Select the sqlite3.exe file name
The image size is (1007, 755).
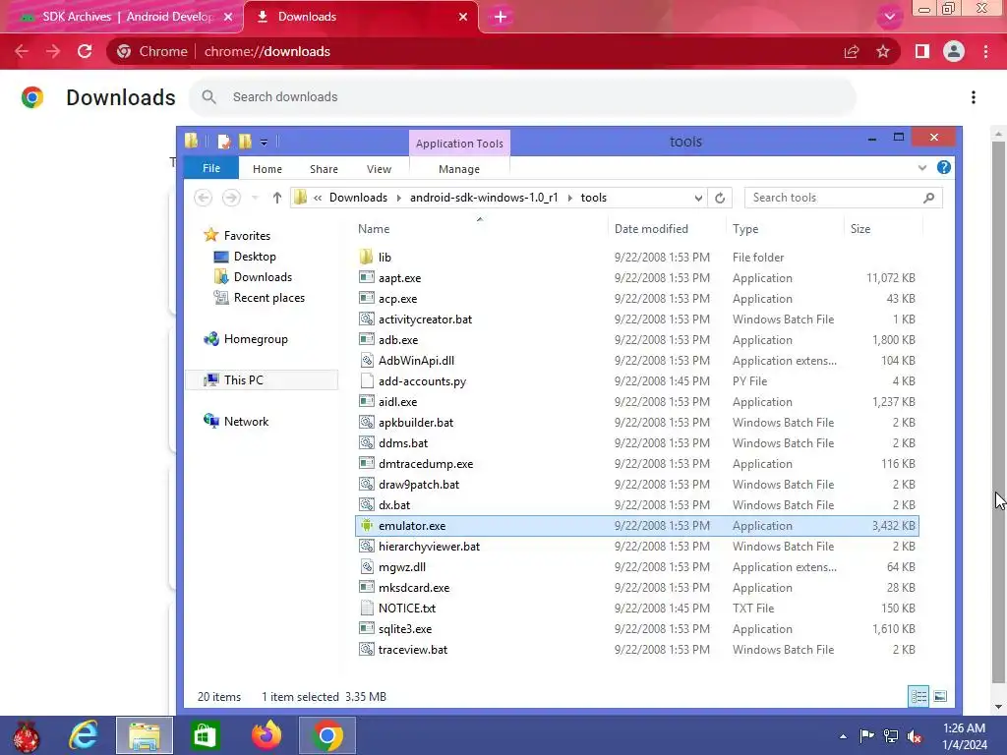(405, 629)
